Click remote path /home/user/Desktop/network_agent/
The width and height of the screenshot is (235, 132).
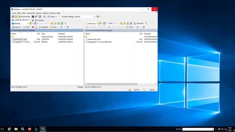tap(99, 30)
